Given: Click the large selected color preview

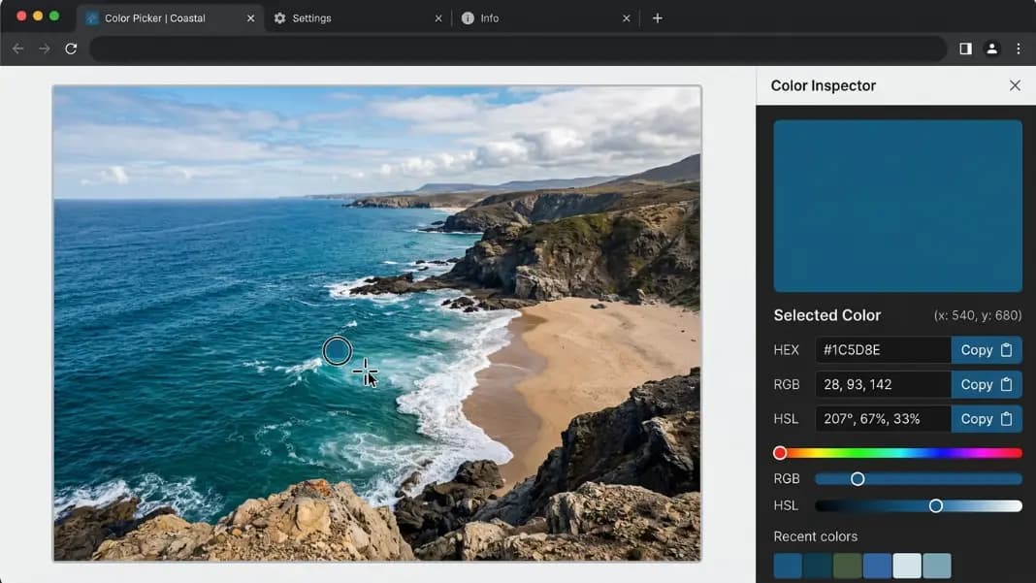Looking at the screenshot, I should [x=898, y=206].
